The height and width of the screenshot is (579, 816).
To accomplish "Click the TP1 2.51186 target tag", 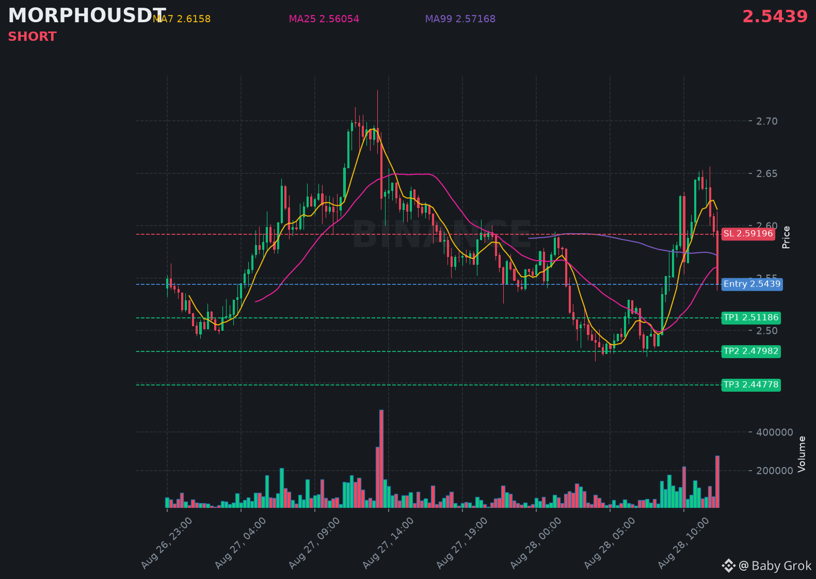I will pyautogui.click(x=751, y=318).
